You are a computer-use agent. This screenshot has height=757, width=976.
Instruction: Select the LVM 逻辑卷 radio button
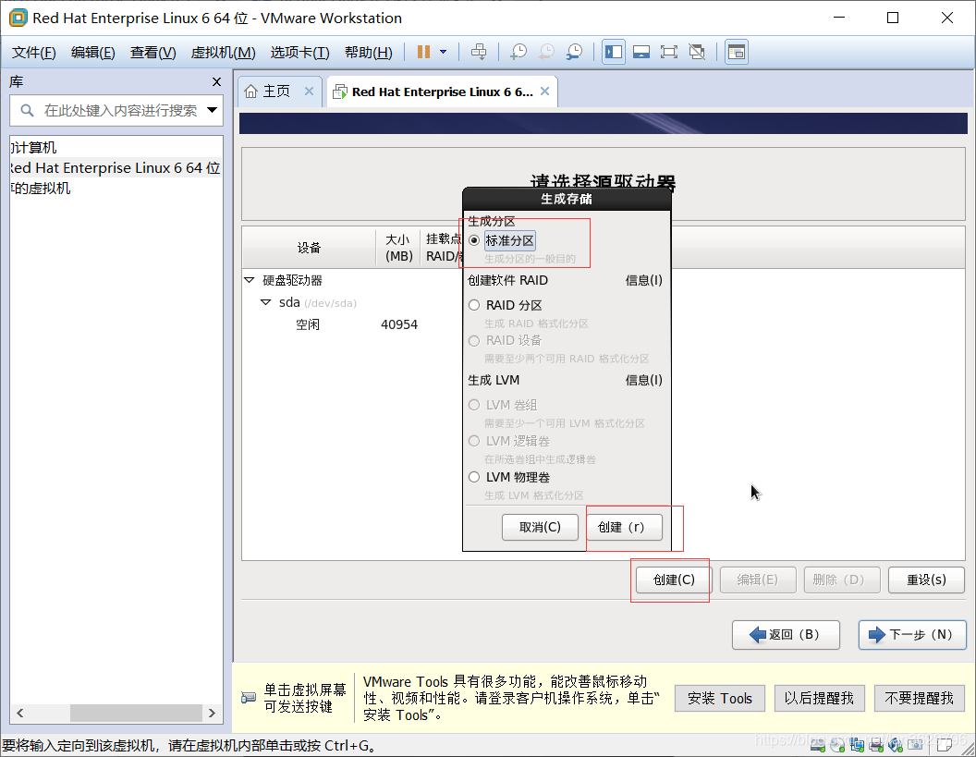point(474,441)
